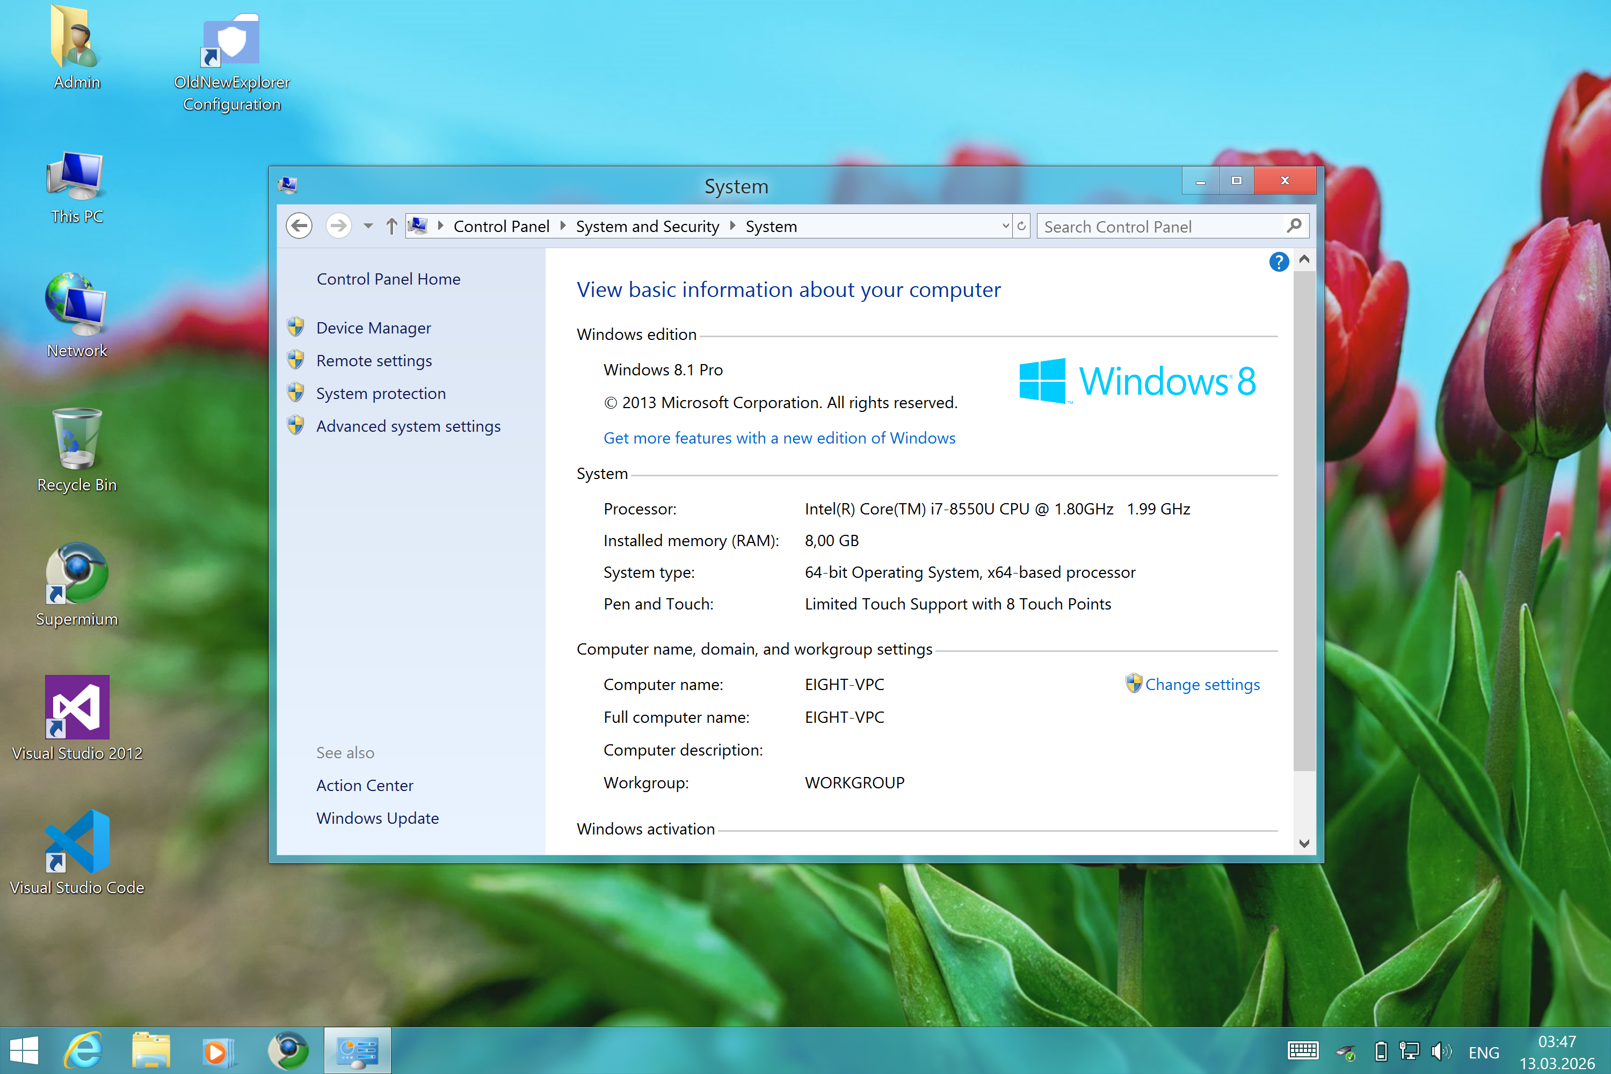Expand the root breadcrumb arrow before Control Panel
The width and height of the screenshot is (1611, 1074).
pyautogui.click(x=440, y=226)
